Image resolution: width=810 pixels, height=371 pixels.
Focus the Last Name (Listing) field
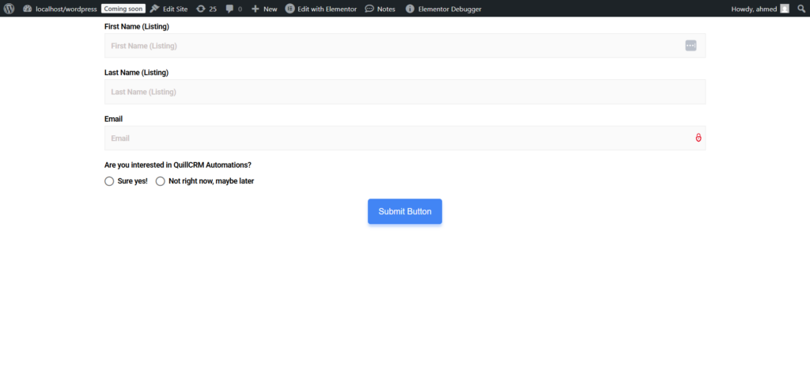404,92
